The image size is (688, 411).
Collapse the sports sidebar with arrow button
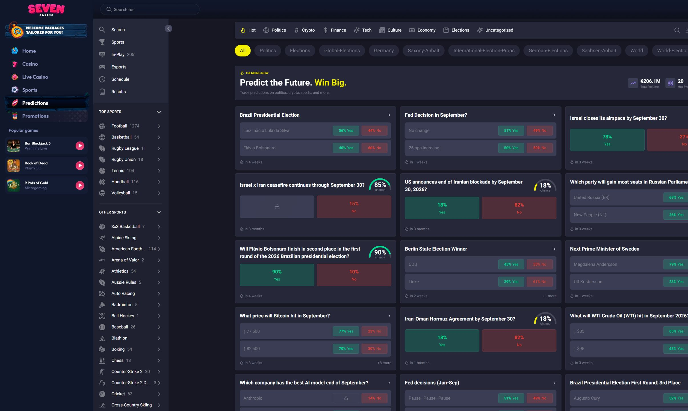[168, 29]
